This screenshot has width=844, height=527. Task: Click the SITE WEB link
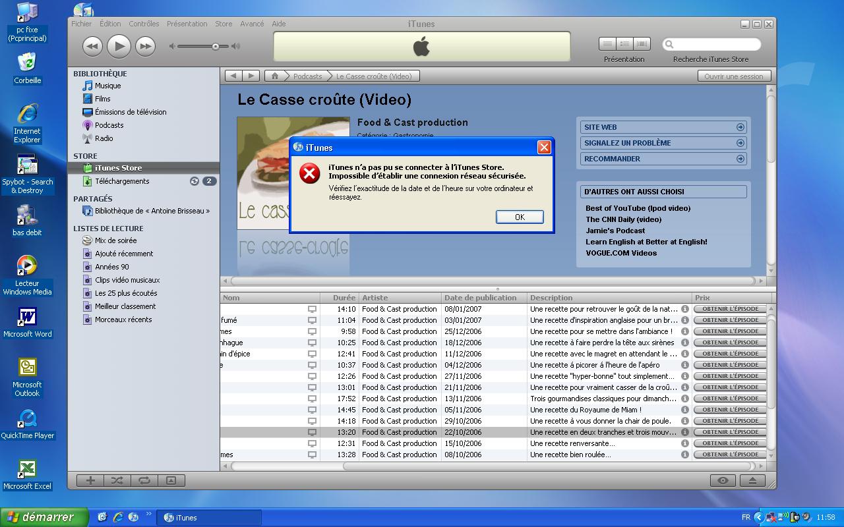(663, 127)
